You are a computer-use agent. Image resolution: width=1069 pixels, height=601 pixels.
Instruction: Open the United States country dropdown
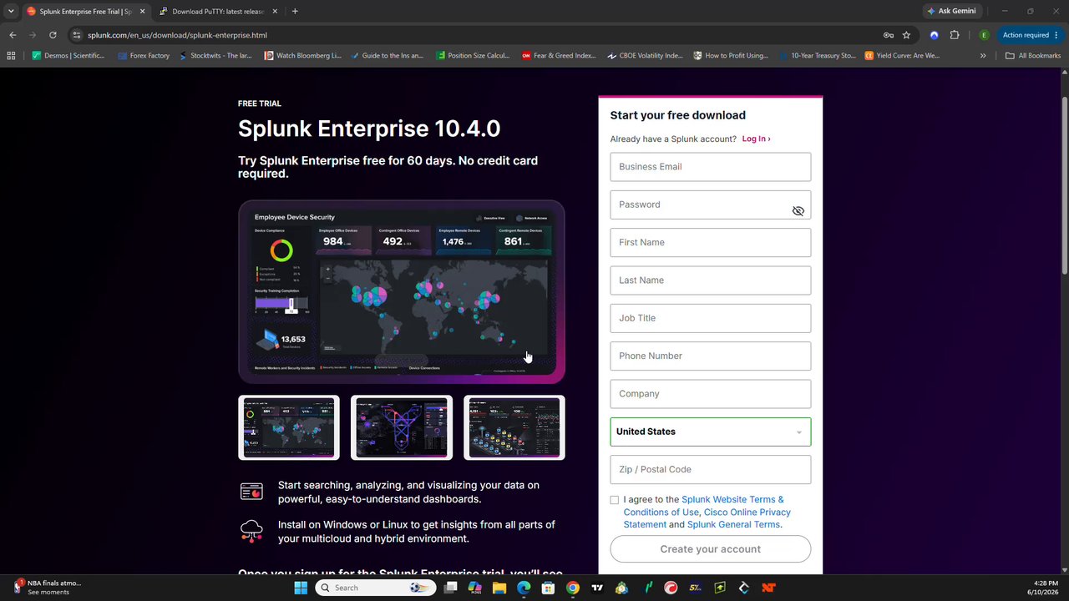pyautogui.click(x=710, y=432)
